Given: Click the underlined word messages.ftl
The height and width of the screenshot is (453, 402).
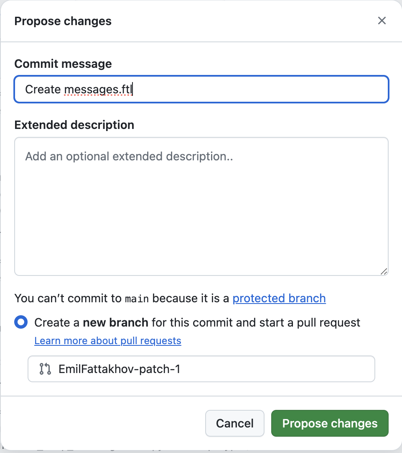Looking at the screenshot, I should pyautogui.click(x=98, y=90).
